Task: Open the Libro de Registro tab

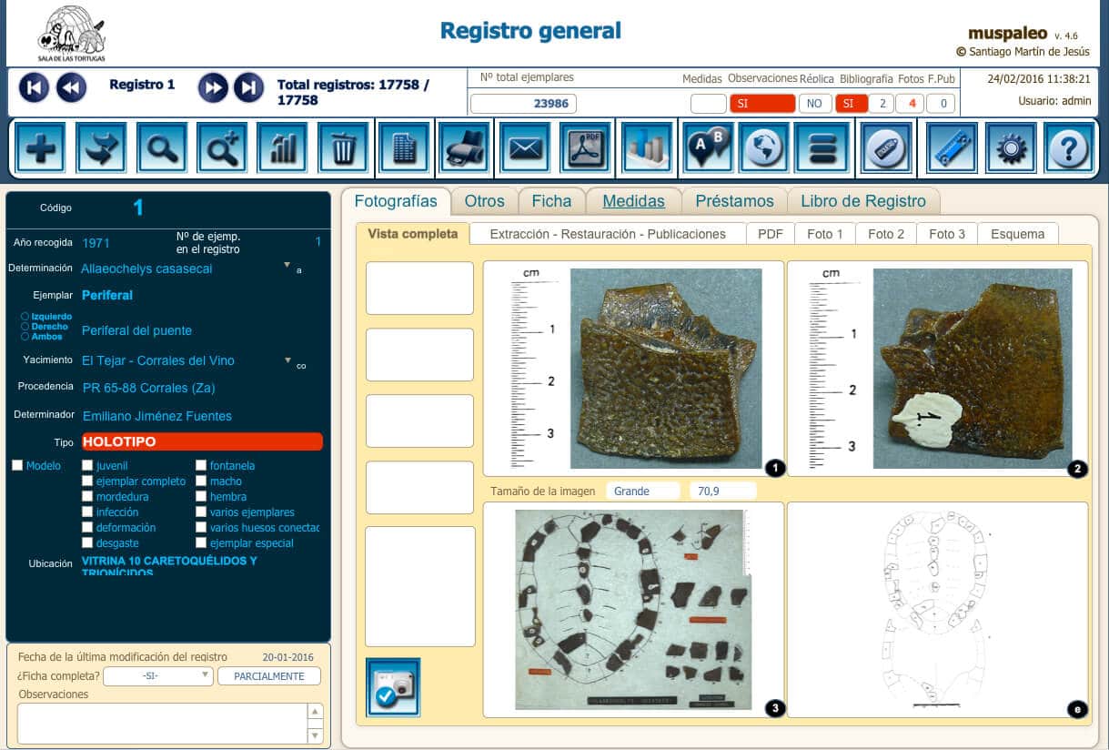Action: (862, 201)
